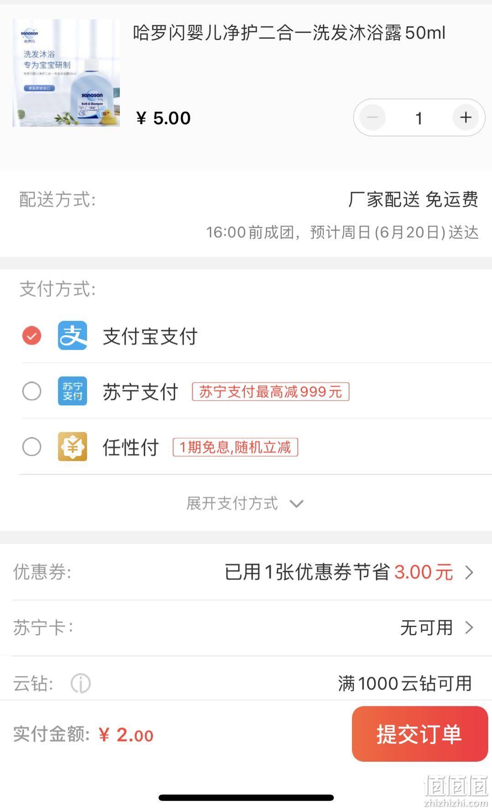Expand 展开支付方式 payment methods
The width and height of the screenshot is (492, 811).
[x=245, y=503]
